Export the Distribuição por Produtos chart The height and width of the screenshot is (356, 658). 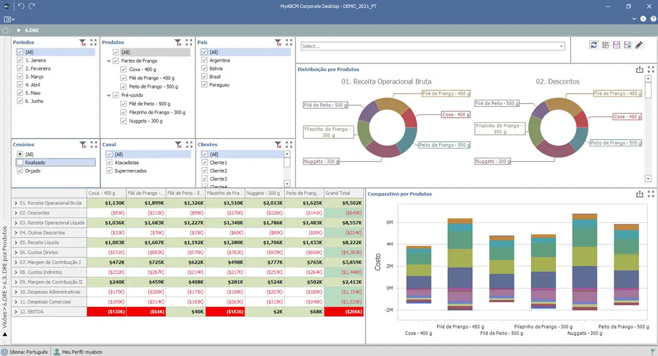tap(639, 70)
